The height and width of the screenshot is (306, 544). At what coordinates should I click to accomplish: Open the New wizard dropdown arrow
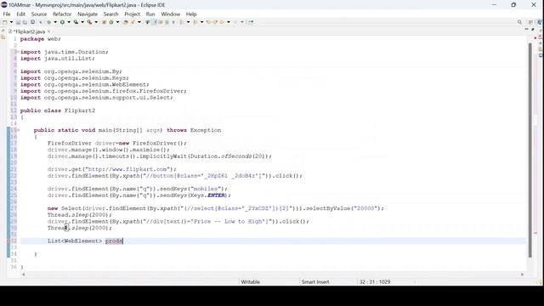click(11, 22)
